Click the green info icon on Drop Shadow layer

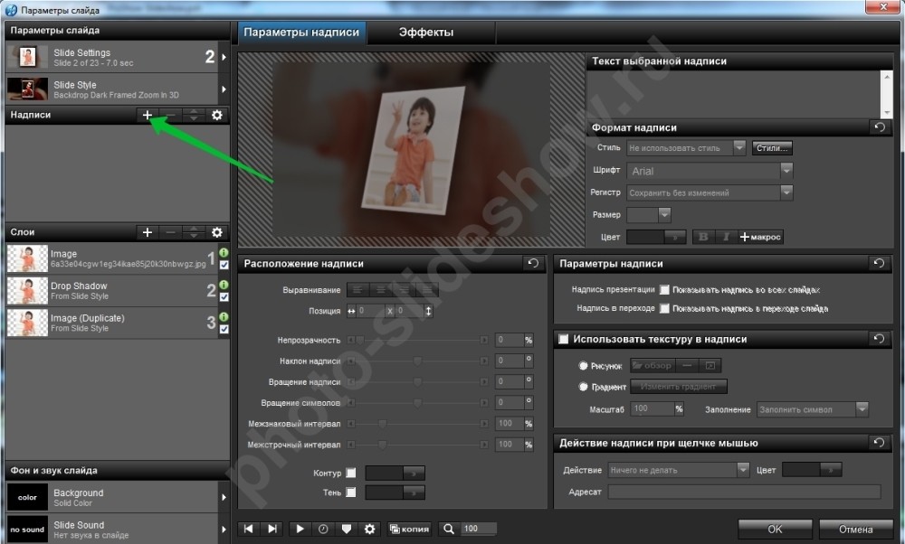[x=224, y=285]
